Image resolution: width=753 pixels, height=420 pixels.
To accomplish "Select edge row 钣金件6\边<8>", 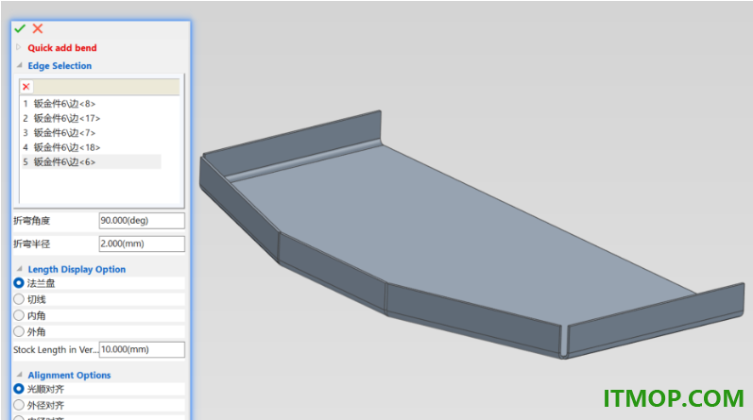I will pyautogui.click(x=92, y=104).
